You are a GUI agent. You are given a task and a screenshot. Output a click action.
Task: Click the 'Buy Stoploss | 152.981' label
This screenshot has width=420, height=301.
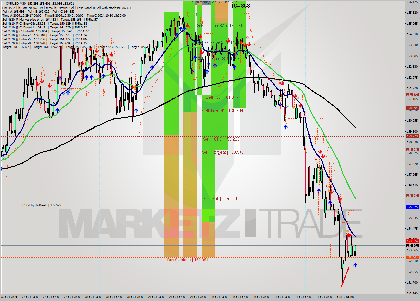188,260
